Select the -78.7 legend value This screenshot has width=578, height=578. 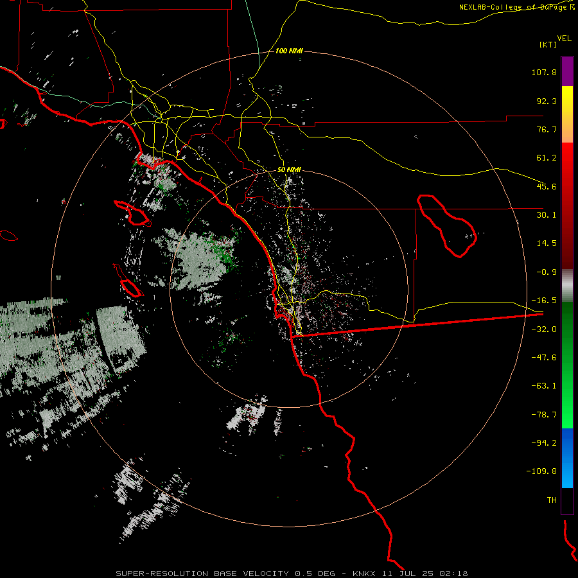[x=544, y=415]
